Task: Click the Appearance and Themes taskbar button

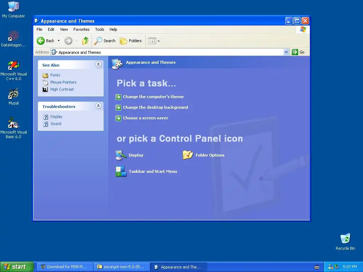Action: pos(179,267)
